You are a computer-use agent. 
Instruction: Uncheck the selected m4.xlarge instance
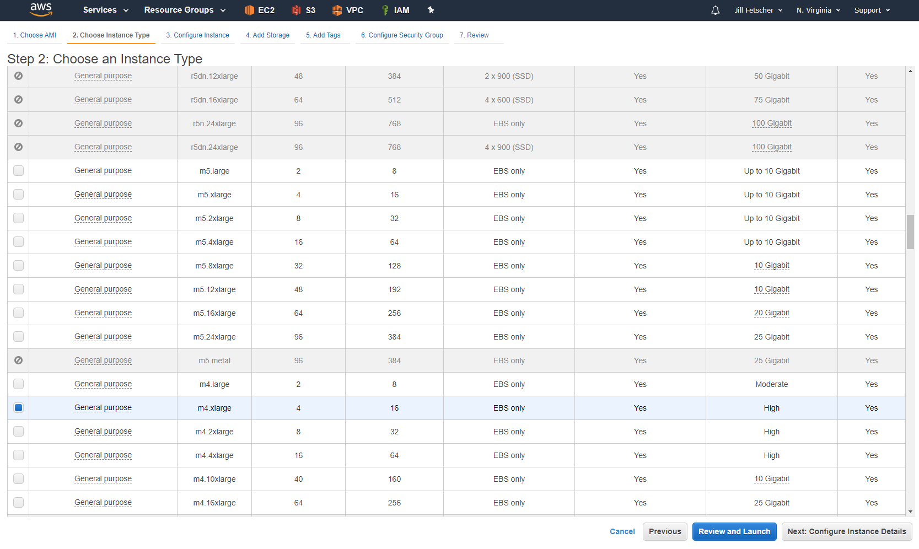(18, 408)
